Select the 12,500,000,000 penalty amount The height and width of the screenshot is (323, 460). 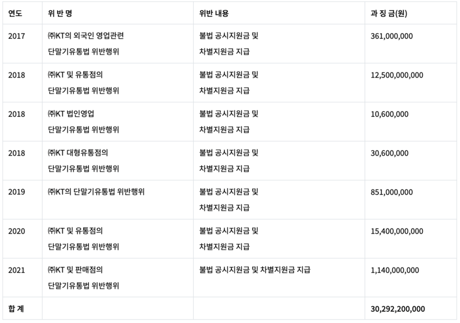point(397,75)
